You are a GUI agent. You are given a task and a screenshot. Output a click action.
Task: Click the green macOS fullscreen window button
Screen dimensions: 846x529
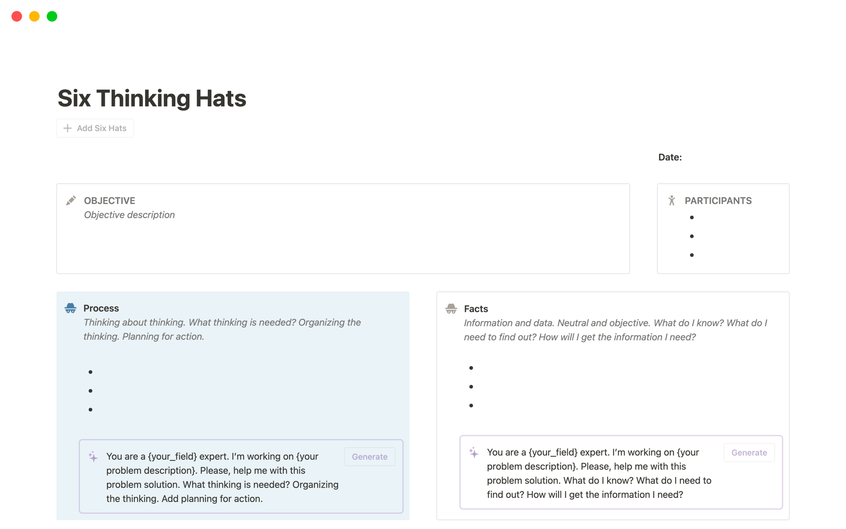52,16
